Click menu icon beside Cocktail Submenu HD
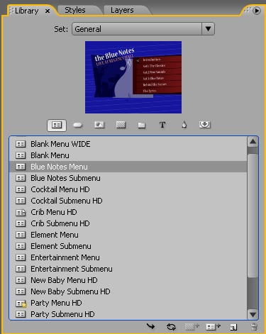The width and height of the screenshot is (266, 334). pos(21,201)
